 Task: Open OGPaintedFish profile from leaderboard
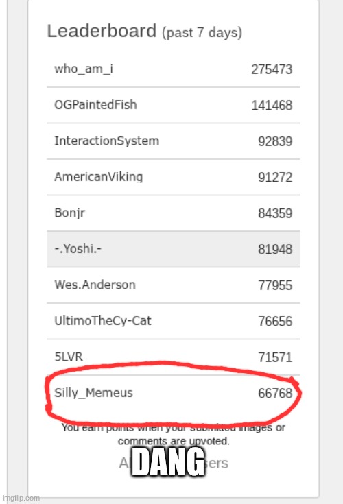point(95,105)
